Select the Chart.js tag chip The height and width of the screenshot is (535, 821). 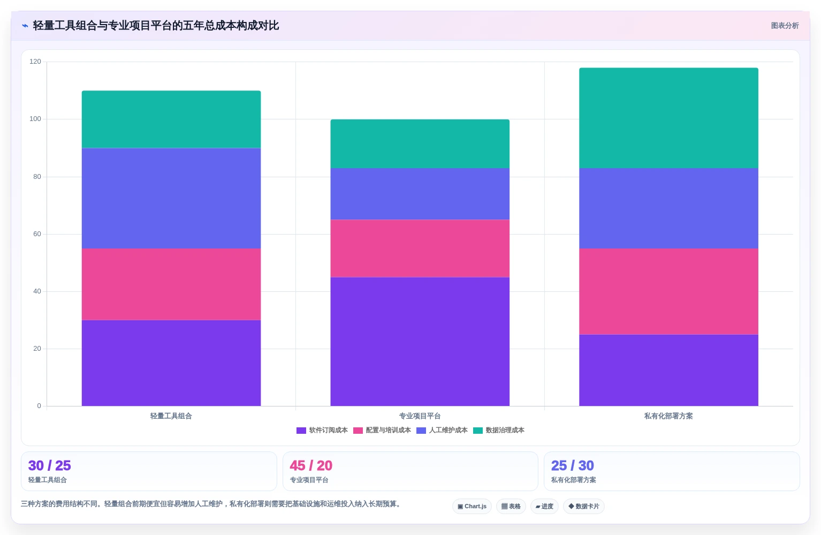point(472,507)
